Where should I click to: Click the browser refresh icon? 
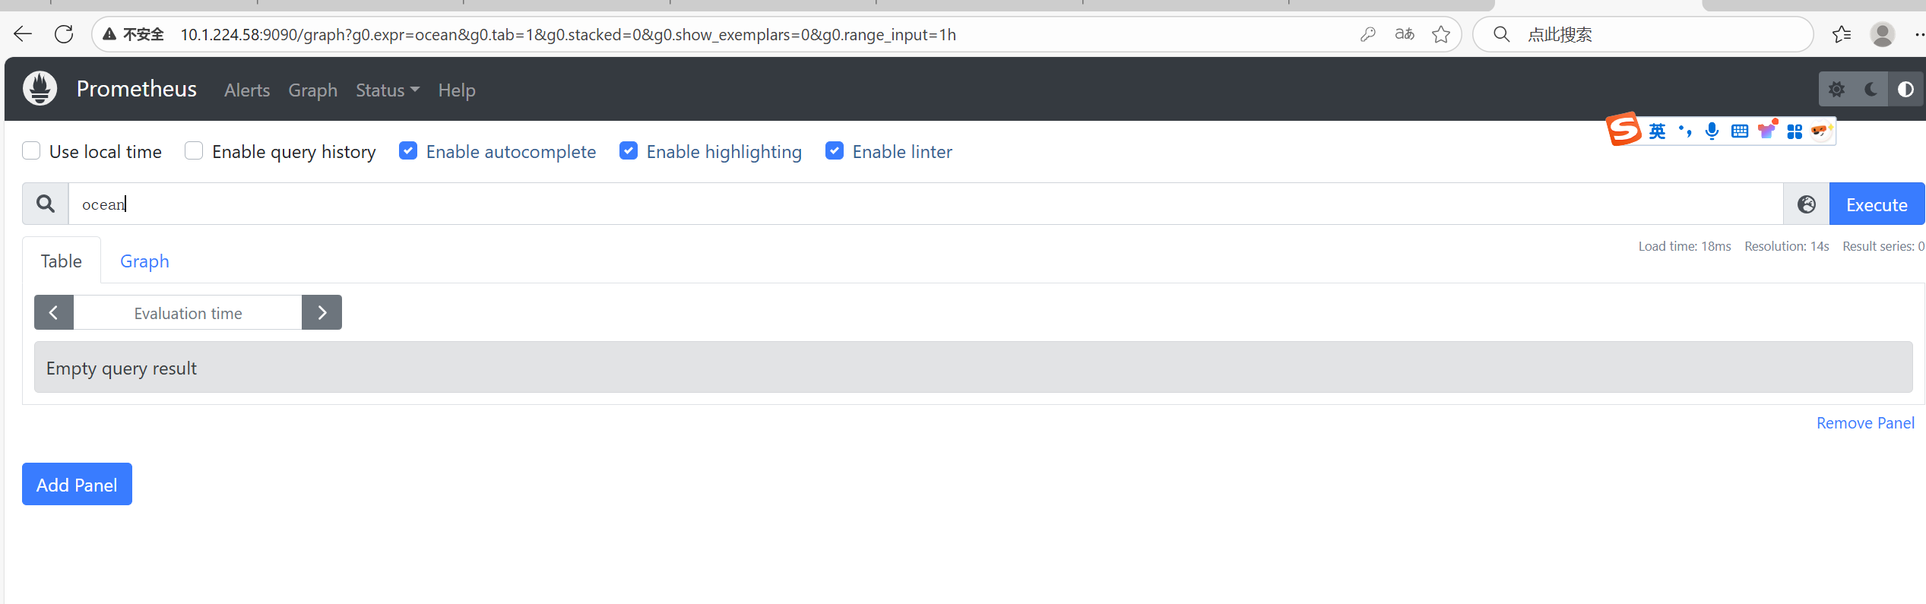[x=64, y=34]
